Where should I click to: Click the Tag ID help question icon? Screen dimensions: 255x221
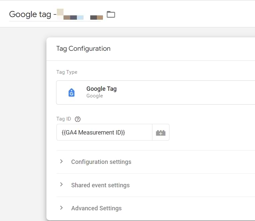coord(78,119)
